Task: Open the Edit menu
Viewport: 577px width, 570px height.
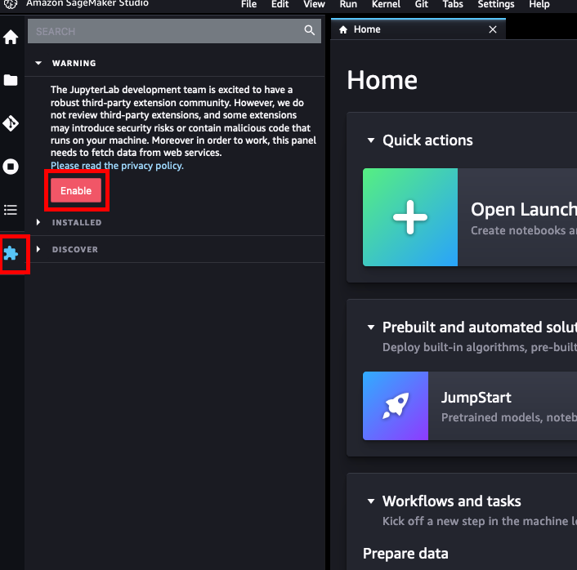Action: click(x=280, y=4)
